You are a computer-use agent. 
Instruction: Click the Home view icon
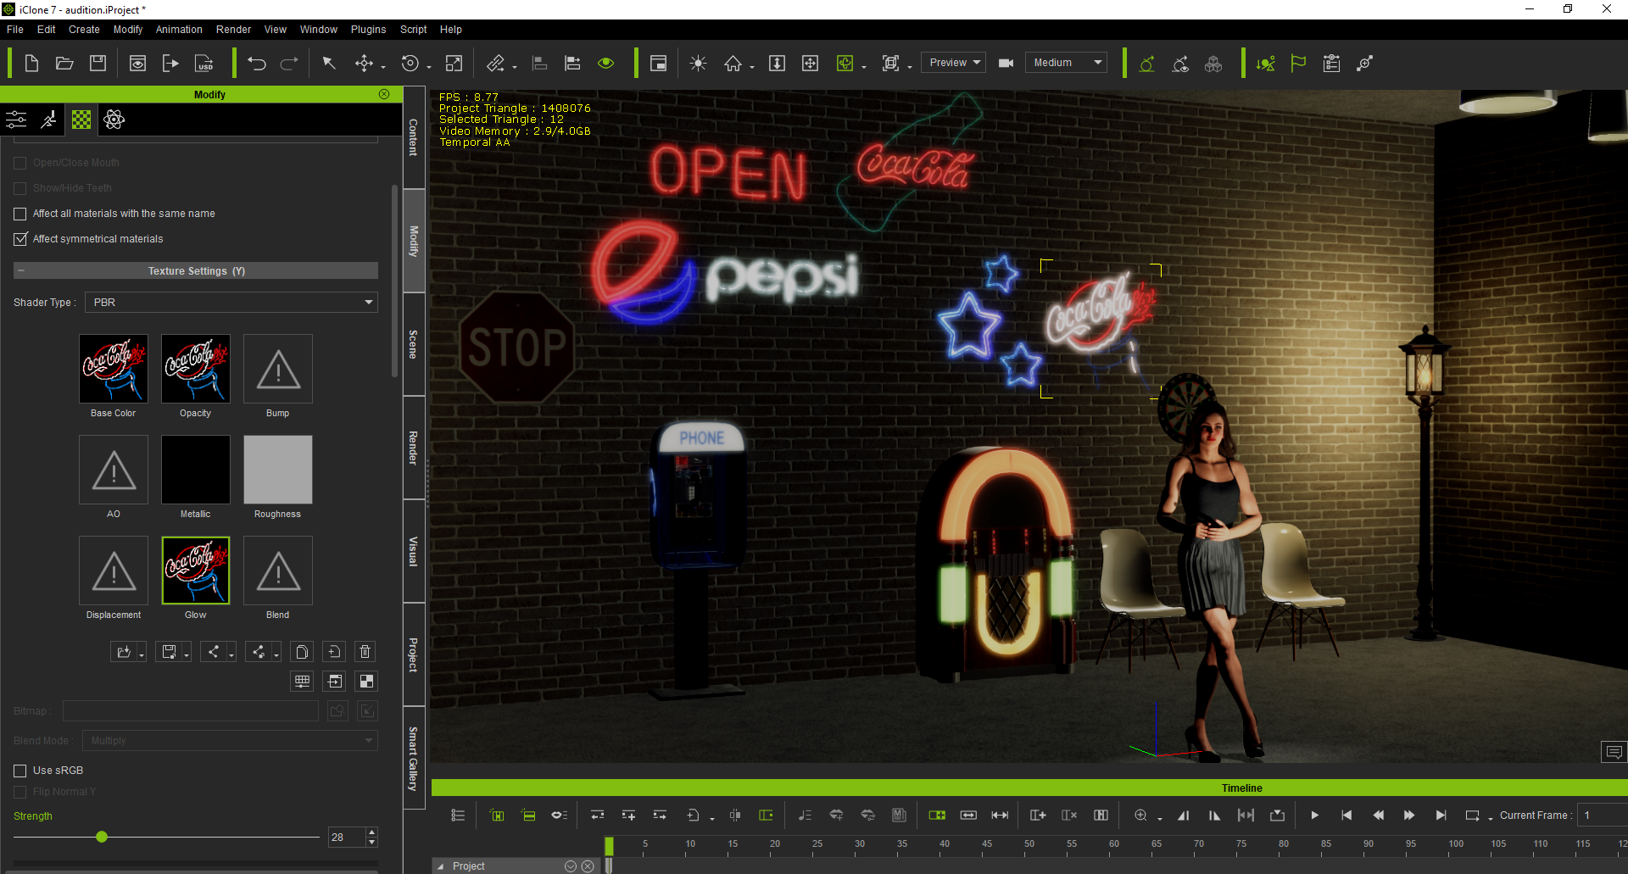(733, 64)
